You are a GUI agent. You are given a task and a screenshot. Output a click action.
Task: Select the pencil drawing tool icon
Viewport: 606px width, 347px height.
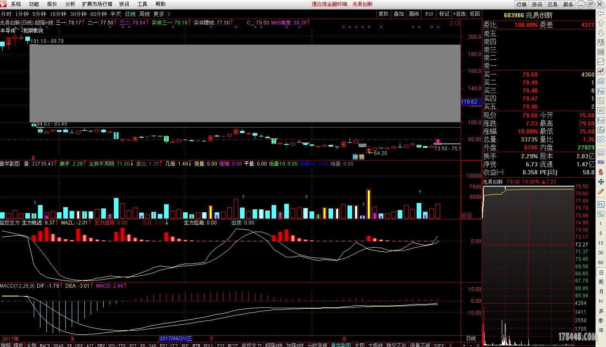[601, 191]
